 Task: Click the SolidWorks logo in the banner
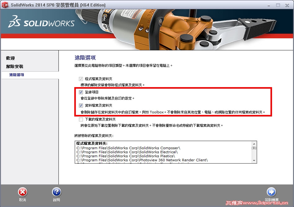pyautogui.click(x=41, y=22)
